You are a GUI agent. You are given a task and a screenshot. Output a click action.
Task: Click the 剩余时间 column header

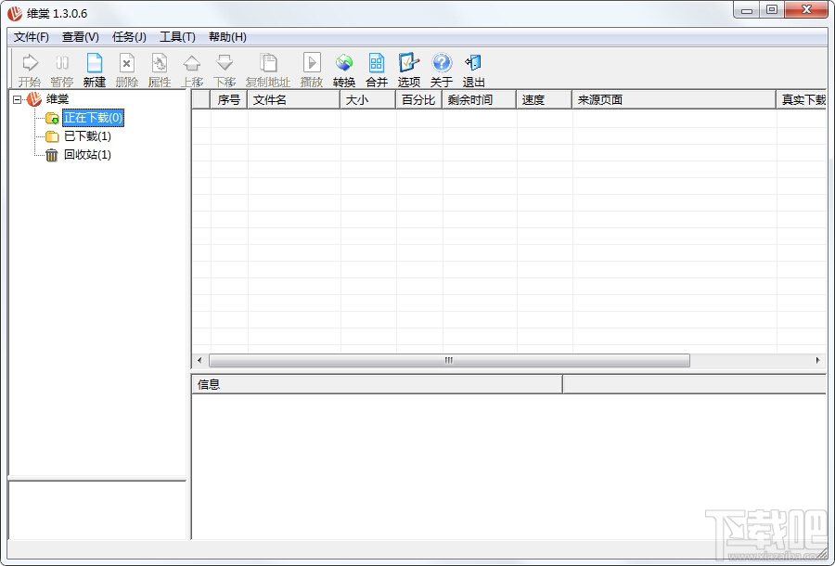pos(480,99)
